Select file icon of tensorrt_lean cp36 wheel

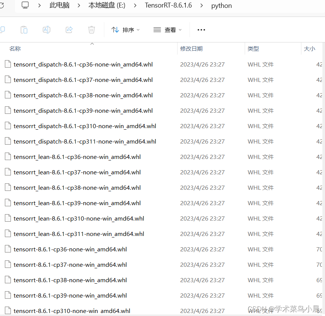8,156
